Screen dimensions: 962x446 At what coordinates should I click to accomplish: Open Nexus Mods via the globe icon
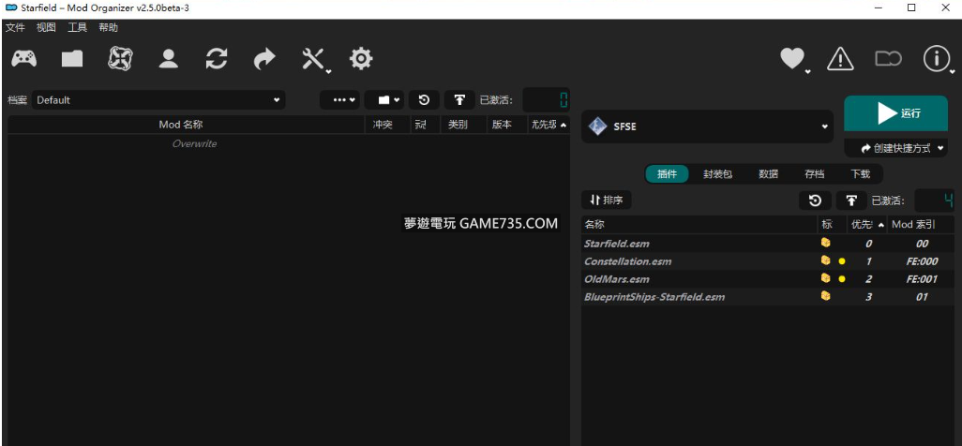point(121,59)
